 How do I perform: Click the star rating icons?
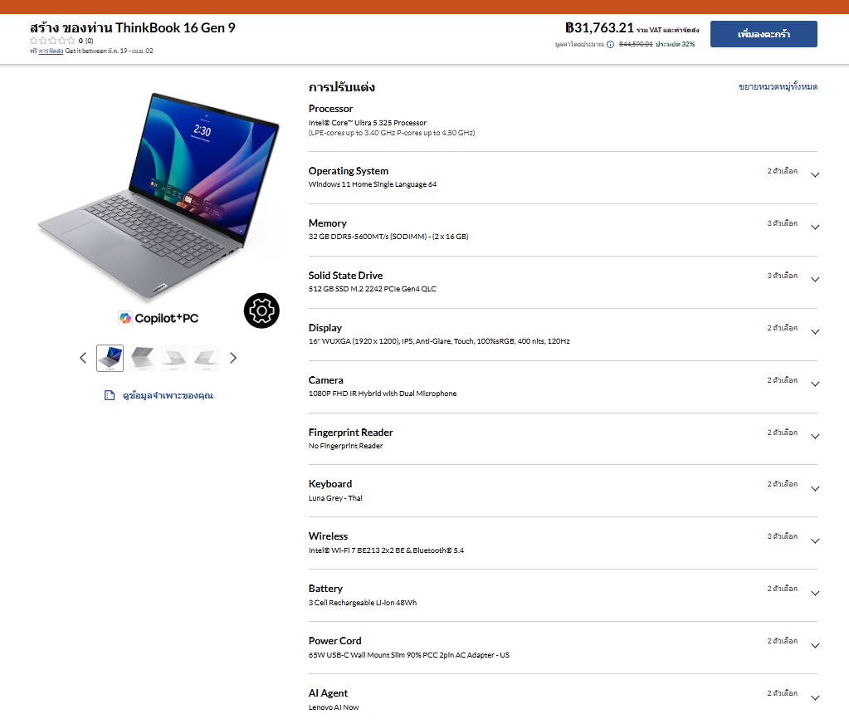pos(52,41)
